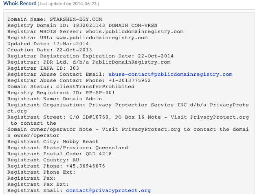This screenshot has height=194, width=255.
Task: Click the Registrar URL text line
Action: click(77, 37)
